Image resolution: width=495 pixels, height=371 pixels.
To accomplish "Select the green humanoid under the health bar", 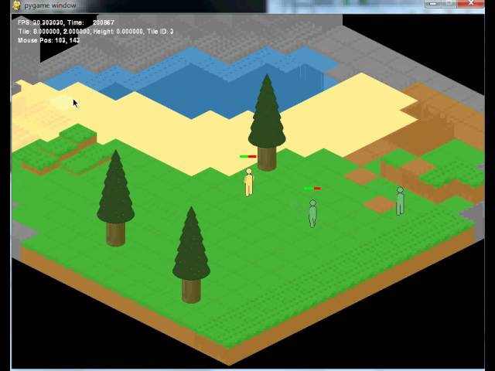I will pos(312,213).
